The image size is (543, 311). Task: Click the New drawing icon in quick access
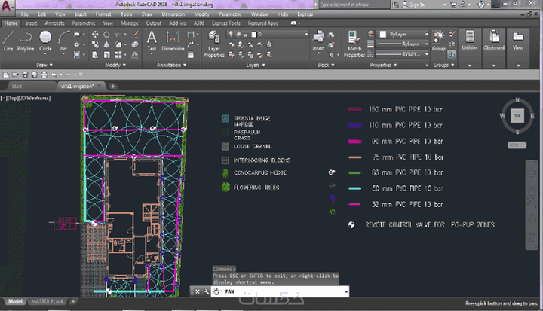pyautogui.click(x=6, y=75)
